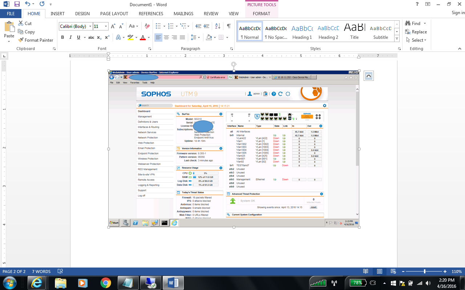Open the Font dialog launcher
465x290 pixels.
tap(150, 49)
